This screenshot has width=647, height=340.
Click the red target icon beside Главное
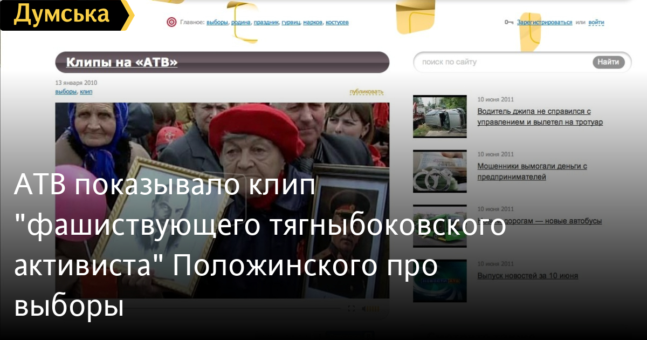pos(171,22)
